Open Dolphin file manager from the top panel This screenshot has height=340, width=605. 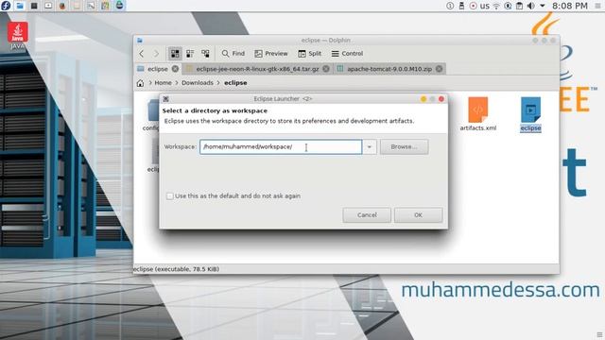tap(20, 6)
